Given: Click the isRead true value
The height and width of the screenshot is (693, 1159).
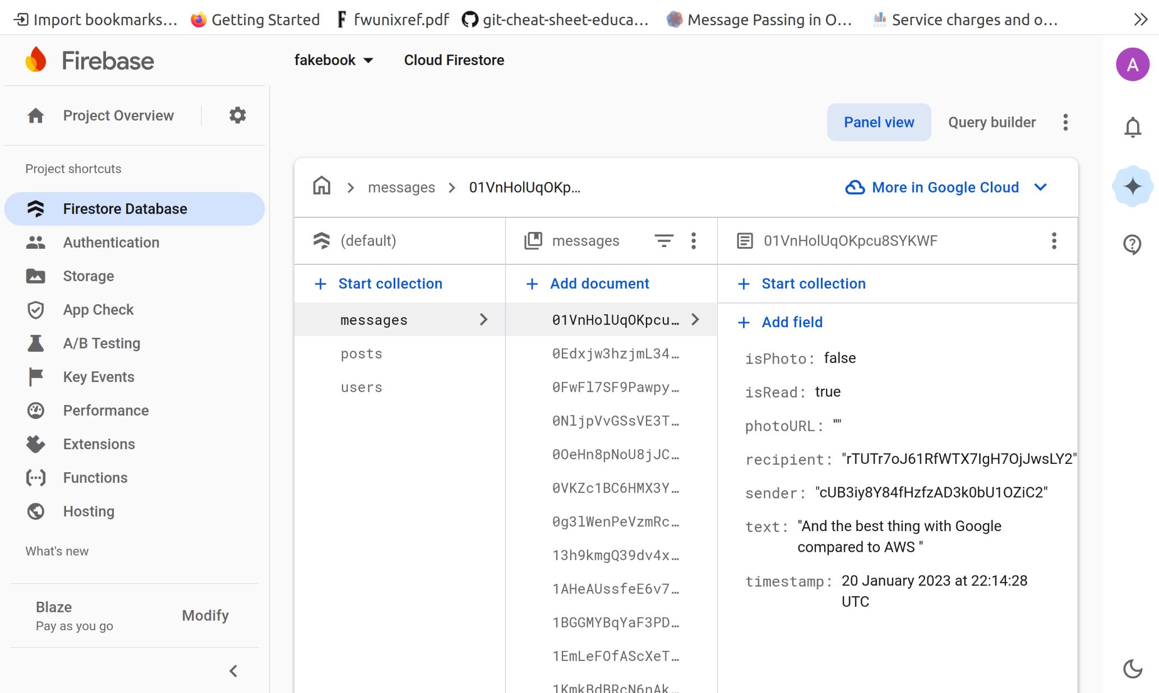Looking at the screenshot, I should [x=828, y=392].
